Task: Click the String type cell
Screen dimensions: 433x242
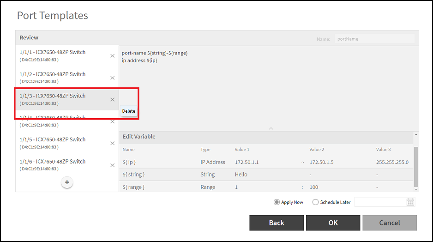Action: click(207, 175)
